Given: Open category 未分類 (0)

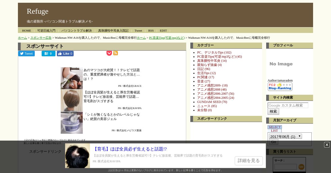Looking at the screenshot, I should (x=204, y=110).
